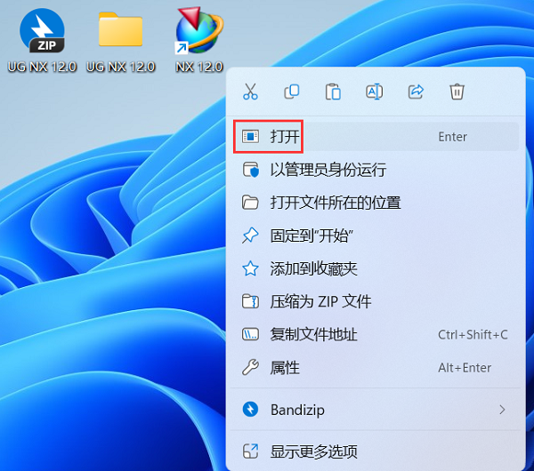Choose 复制文件地址 menu entry
The width and height of the screenshot is (534, 471).
[376, 335]
